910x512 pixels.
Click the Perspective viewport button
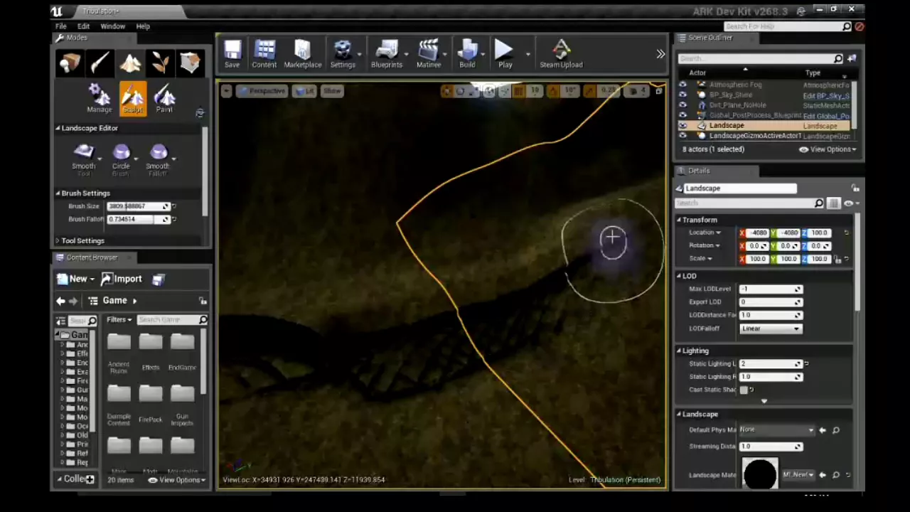tap(262, 91)
